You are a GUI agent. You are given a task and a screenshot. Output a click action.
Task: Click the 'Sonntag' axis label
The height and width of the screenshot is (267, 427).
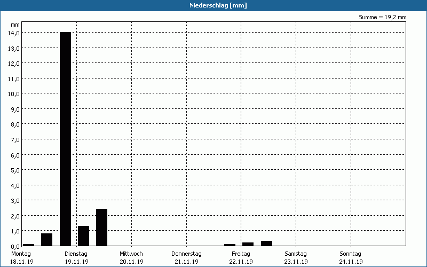(x=351, y=254)
